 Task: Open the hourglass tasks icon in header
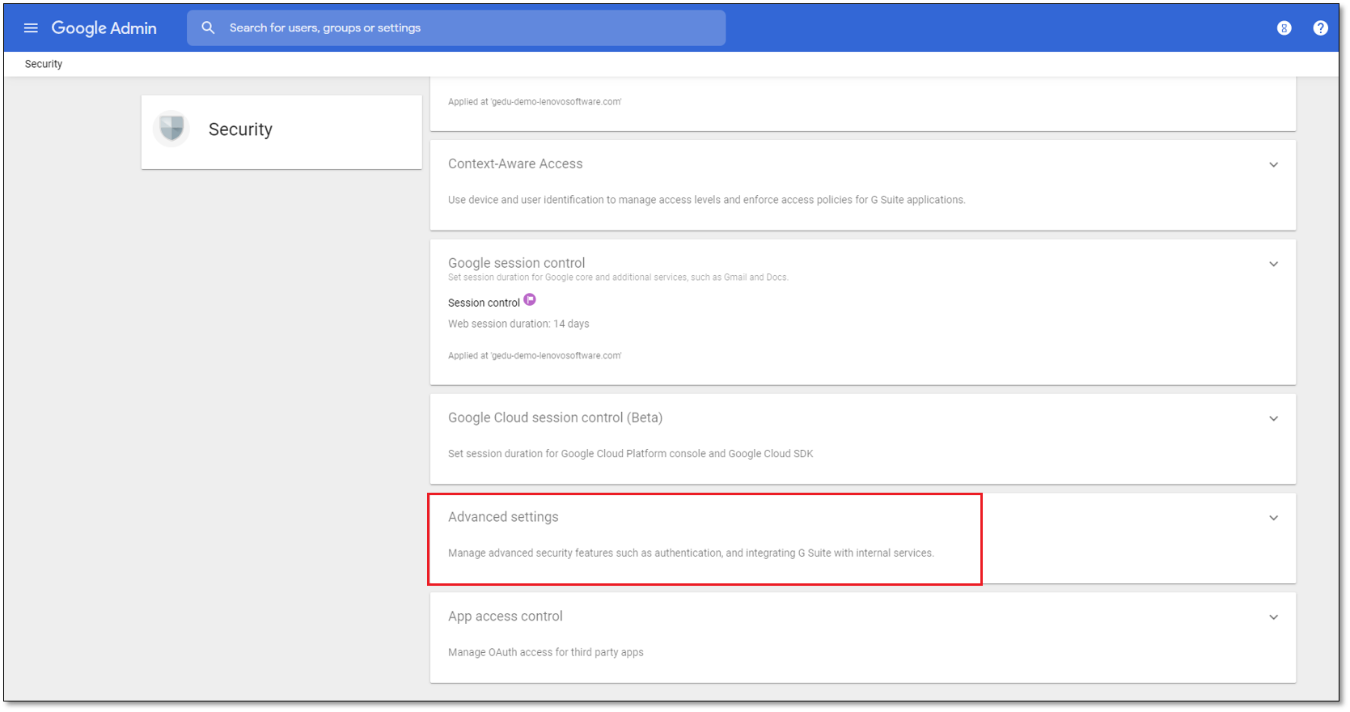[1284, 28]
